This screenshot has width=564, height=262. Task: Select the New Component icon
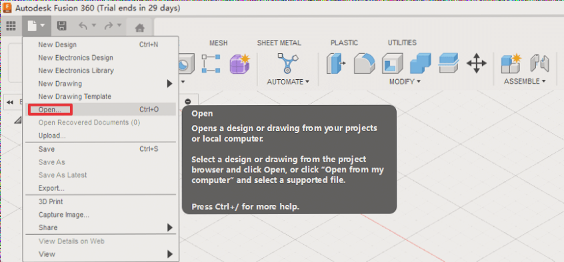(511, 64)
